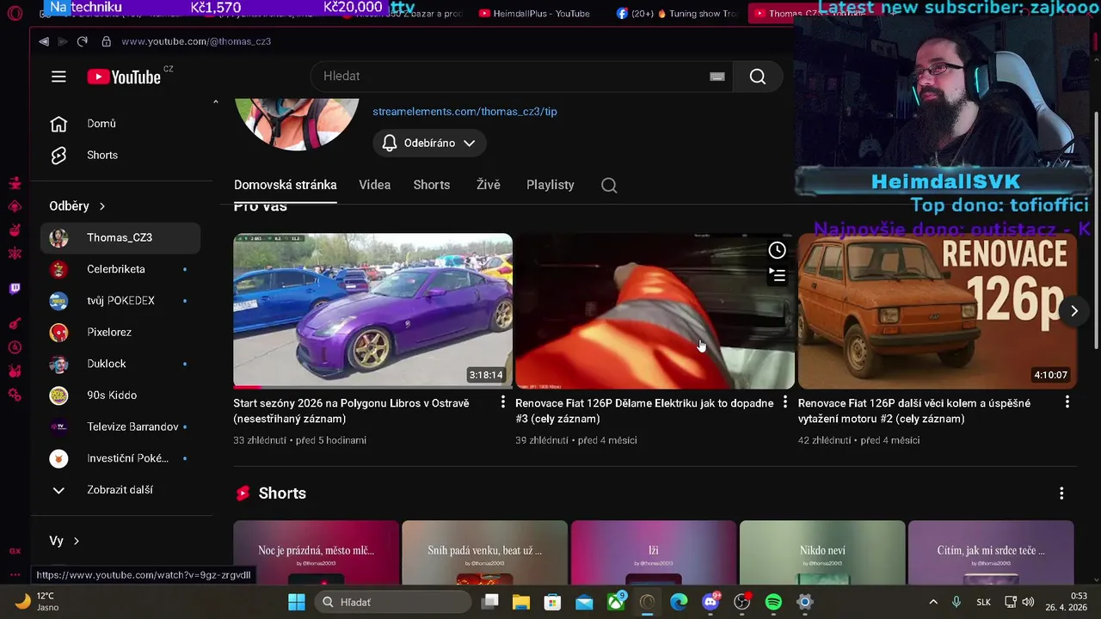Viewport: 1101px width, 619px height.
Task: Select Domovská stránka channel tab
Action: tap(285, 185)
